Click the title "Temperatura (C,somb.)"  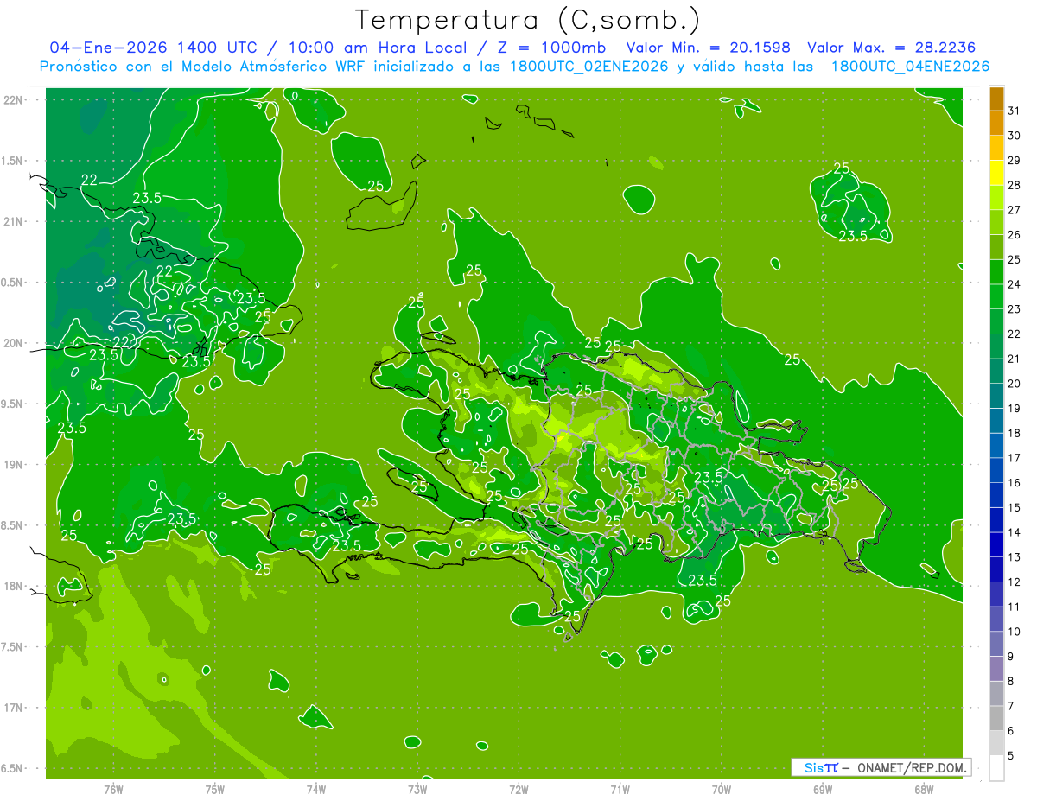point(528,20)
